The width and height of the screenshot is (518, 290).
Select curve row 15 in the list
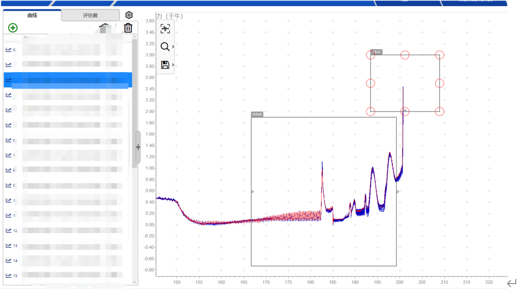pyautogui.click(x=67, y=276)
